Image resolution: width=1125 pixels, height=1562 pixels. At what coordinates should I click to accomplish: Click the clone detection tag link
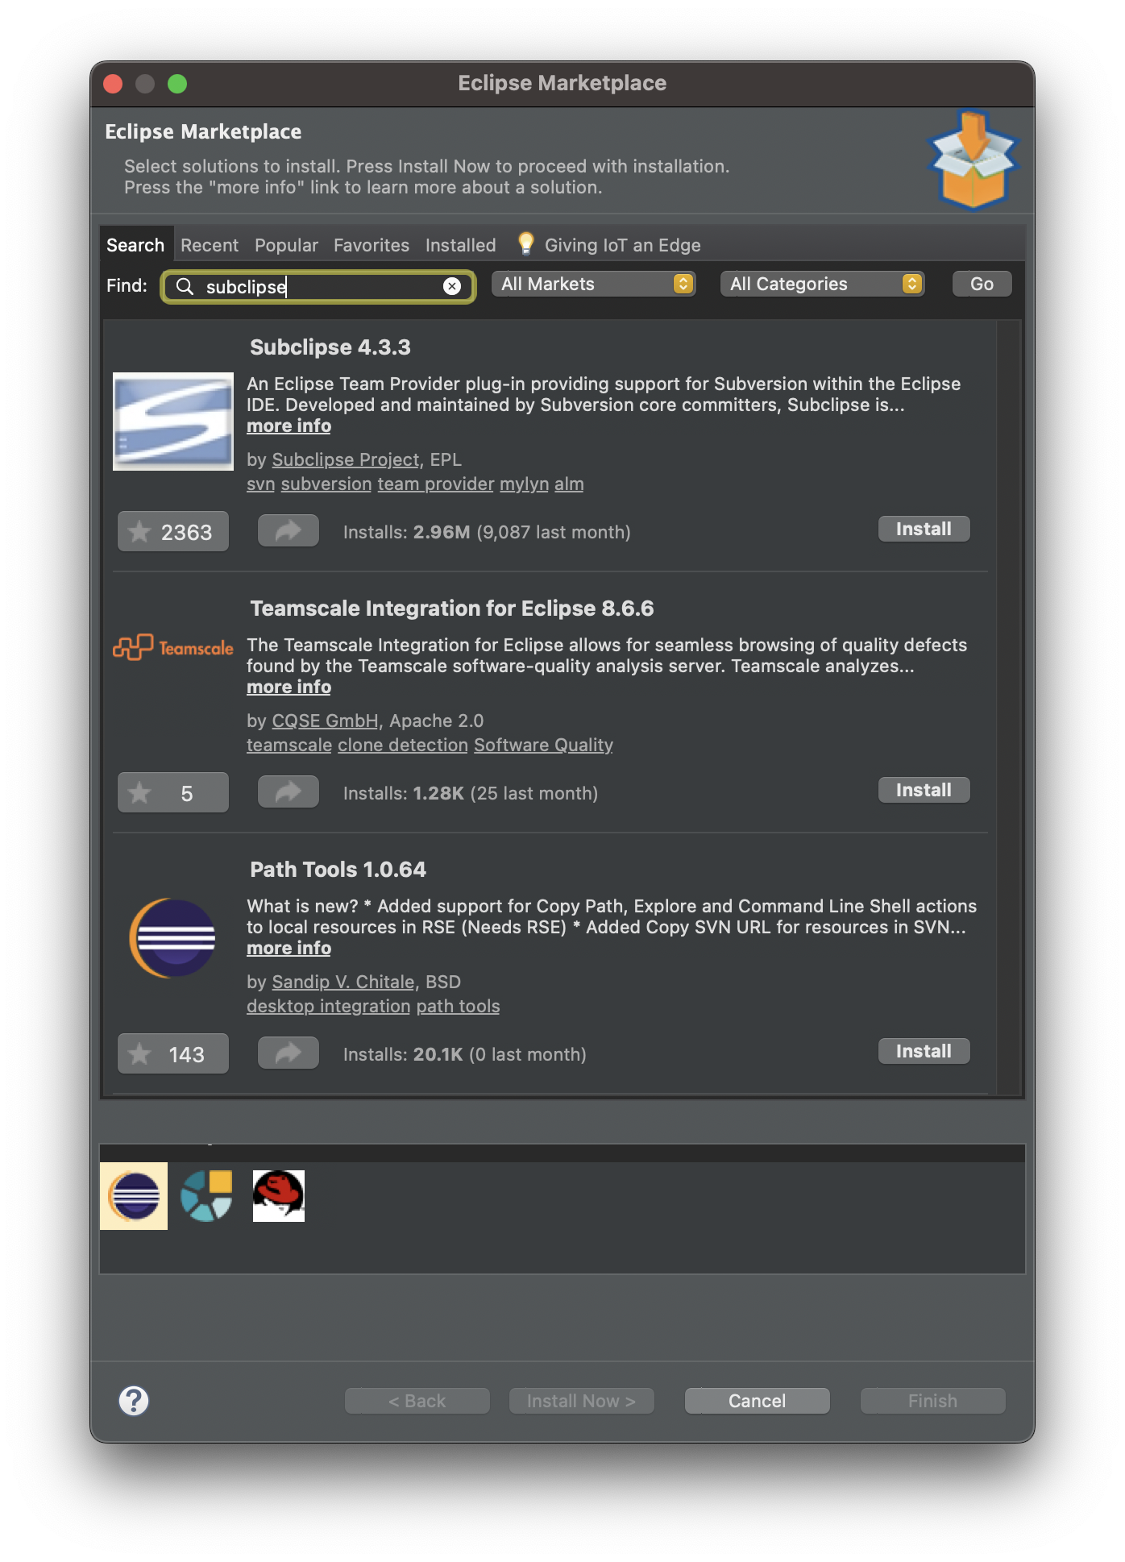[403, 745]
